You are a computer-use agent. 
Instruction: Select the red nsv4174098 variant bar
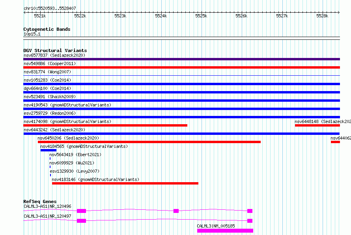tap(105, 125)
